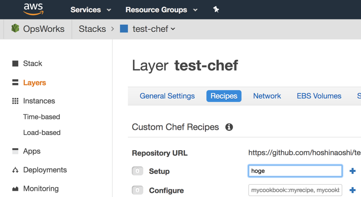Click the Setup recipe input field

pos(295,171)
